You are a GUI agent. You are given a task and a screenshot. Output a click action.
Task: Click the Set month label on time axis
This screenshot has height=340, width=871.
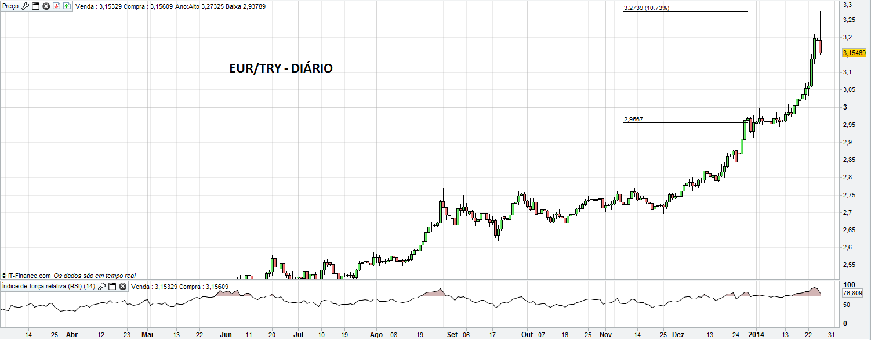click(x=452, y=335)
